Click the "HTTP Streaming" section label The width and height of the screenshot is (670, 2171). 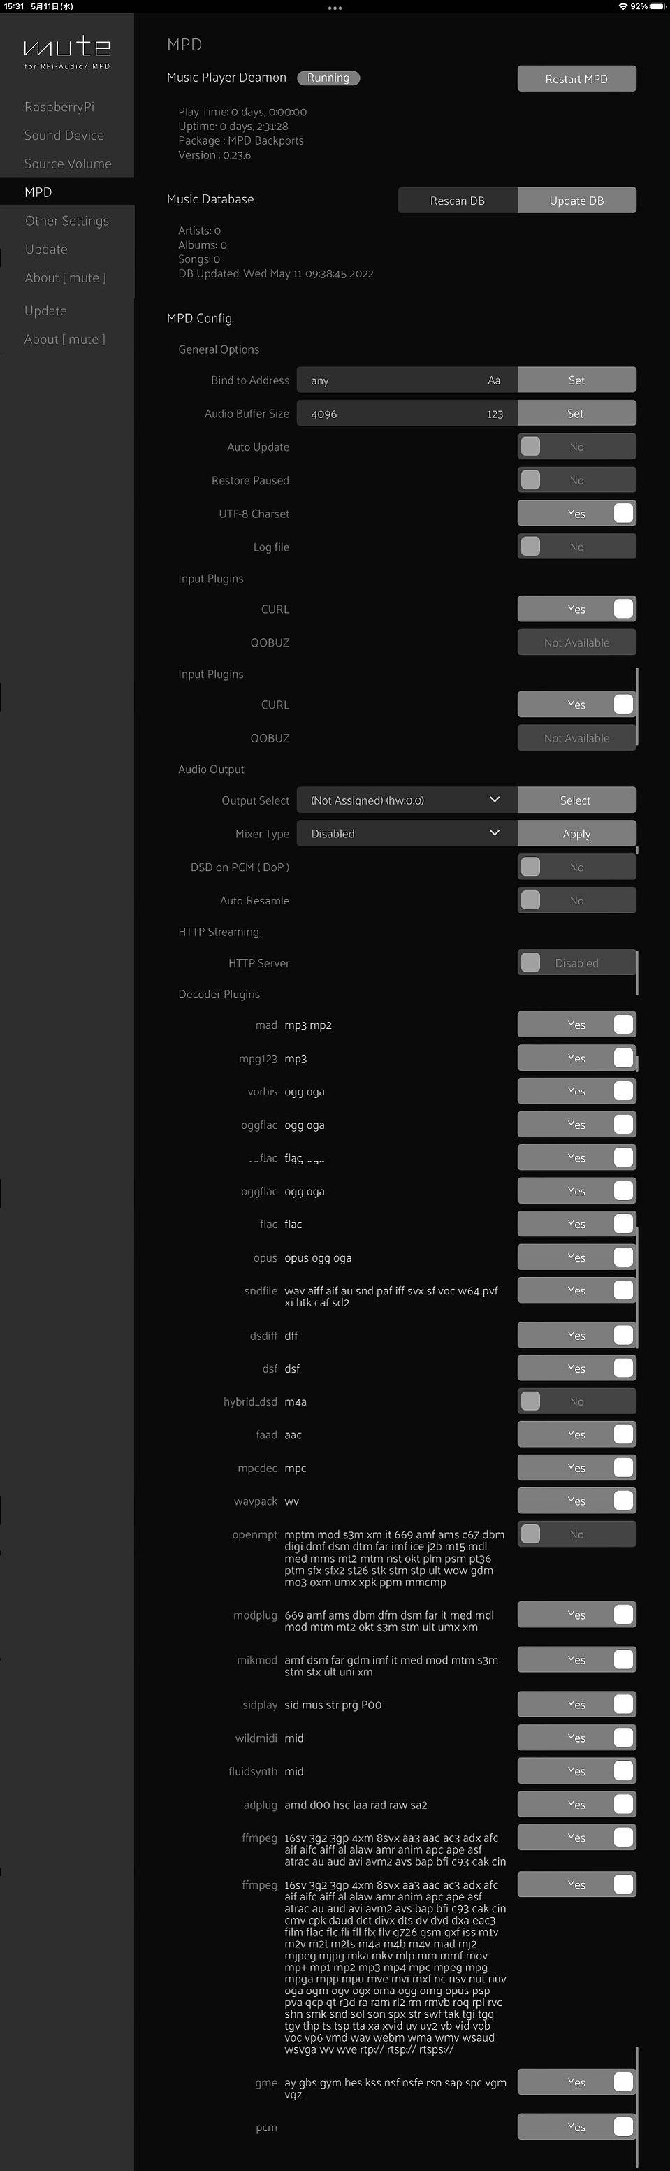pyautogui.click(x=218, y=931)
